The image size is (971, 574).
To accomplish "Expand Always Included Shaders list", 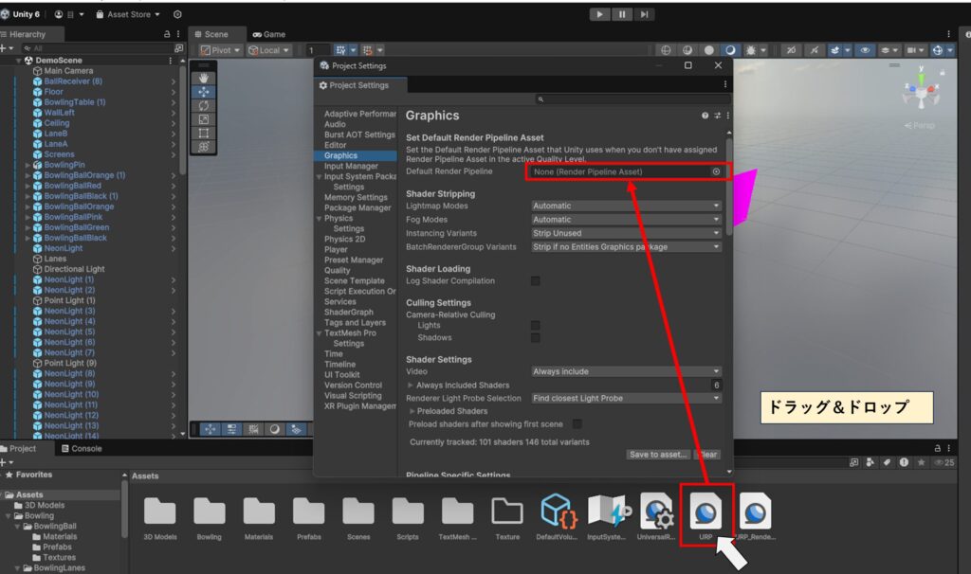I will pyautogui.click(x=410, y=385).
